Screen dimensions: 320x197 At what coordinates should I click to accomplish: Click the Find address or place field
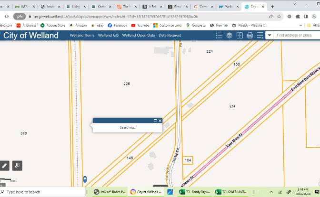[297, 35]
